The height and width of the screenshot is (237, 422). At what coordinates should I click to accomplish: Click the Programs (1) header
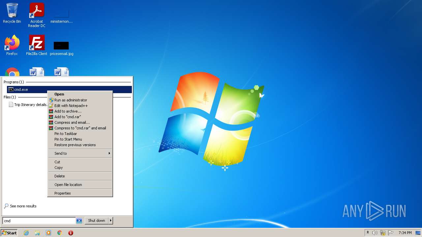(14, 82)
